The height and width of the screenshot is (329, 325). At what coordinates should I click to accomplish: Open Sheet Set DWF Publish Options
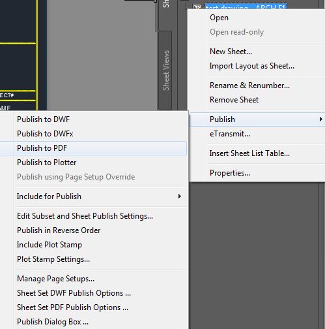click(x=93, y=293)
